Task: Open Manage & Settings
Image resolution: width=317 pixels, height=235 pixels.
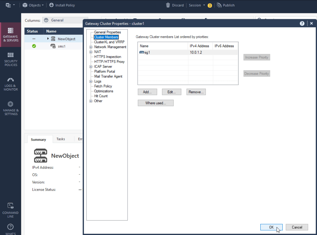Action: (11, 108)
